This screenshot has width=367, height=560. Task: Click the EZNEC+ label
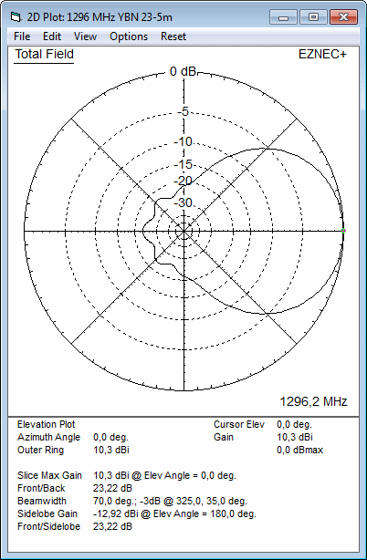(x=322, y=55)
